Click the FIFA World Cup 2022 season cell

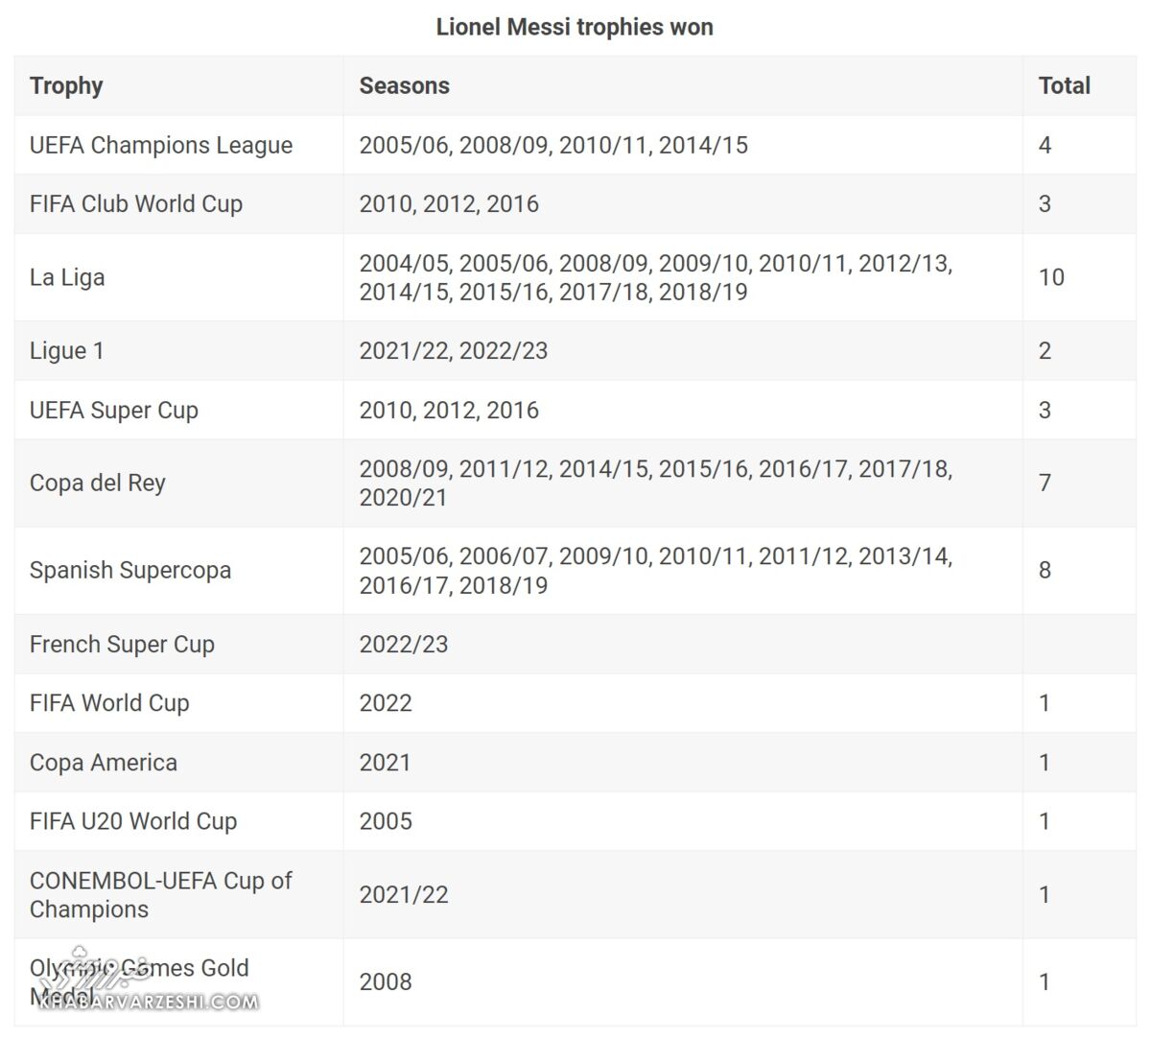[386, 703]
